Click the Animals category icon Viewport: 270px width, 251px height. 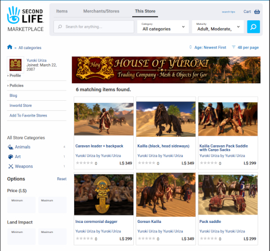pyautogui.click(x=11, y=147)
